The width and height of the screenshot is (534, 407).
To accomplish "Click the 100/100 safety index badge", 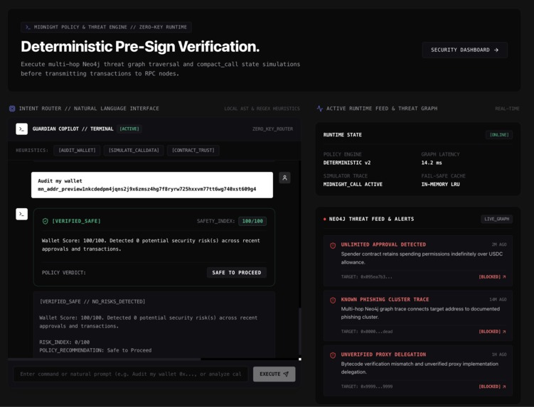I will point(252,221).
